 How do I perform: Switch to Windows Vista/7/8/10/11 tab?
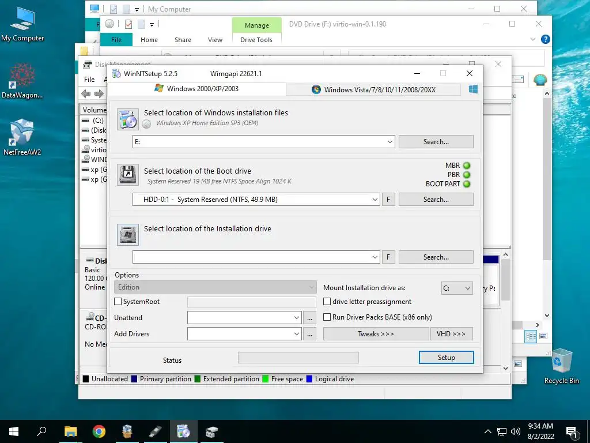click(x=373, y=89)
